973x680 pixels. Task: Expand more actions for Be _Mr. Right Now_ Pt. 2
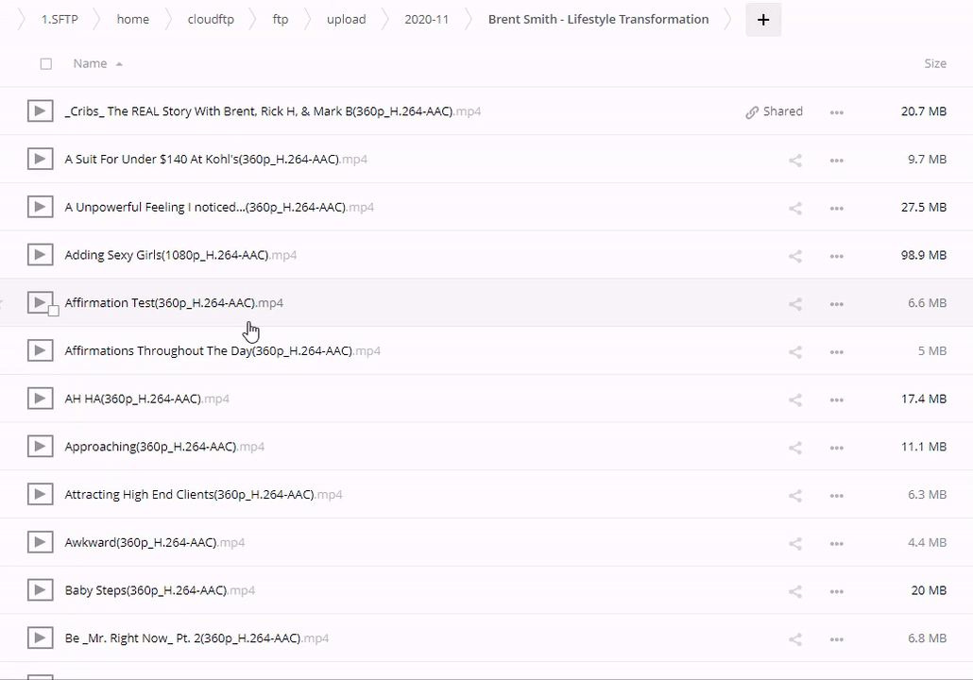[836, 639]
